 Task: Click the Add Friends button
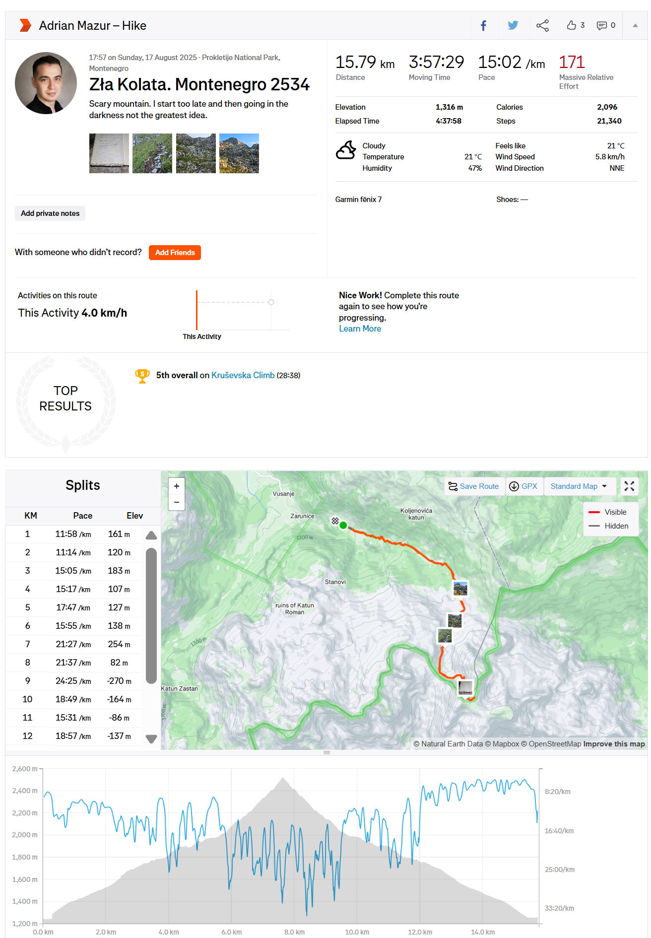[x=175, y=253]
